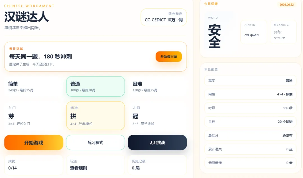Open the 成就 0/14 achievements card
Image resolution: width=303 pixels, height=178 pixels.
[x=34, y=165]
